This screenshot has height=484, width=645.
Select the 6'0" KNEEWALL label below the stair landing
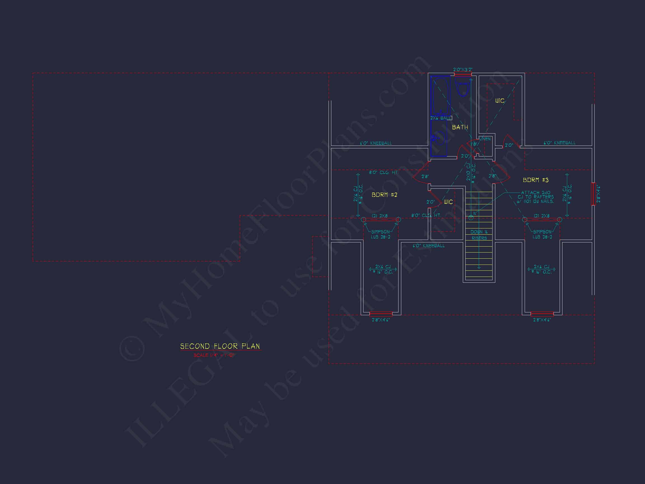click(x=429, y=246)
